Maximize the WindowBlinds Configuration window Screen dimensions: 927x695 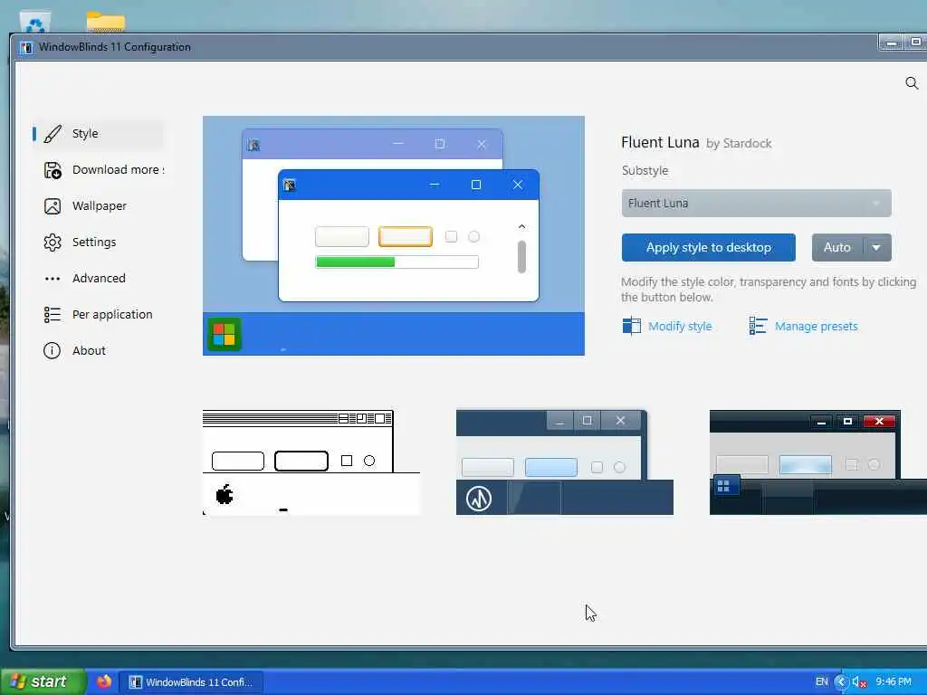tap(916, 43)
